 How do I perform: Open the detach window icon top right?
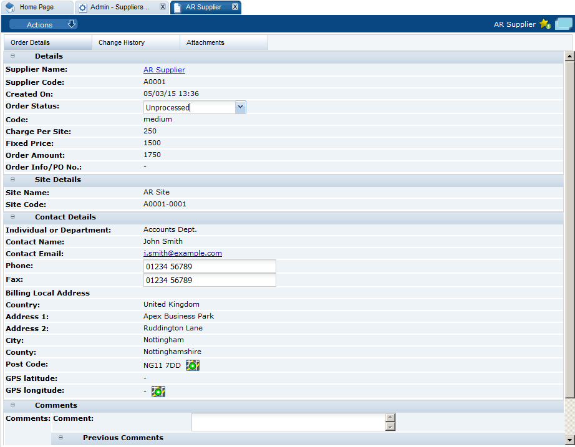563,23
